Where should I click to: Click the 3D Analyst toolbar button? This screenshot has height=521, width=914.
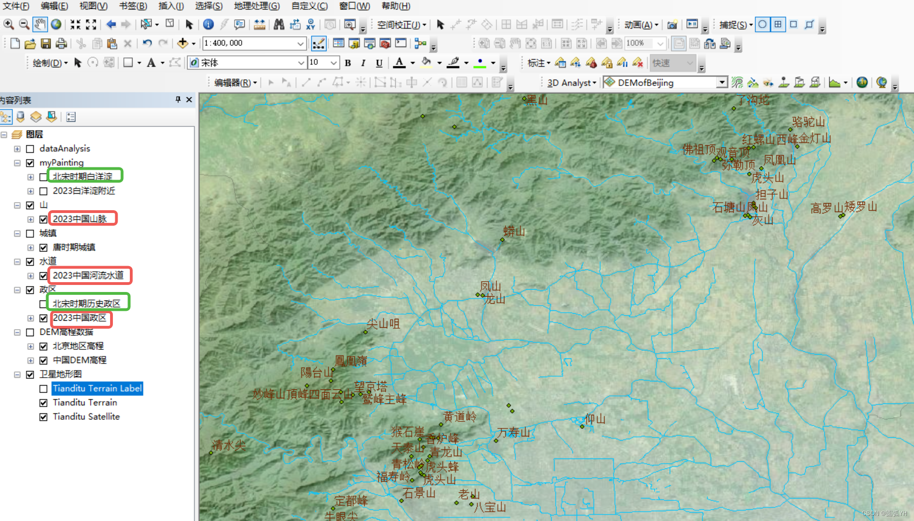point(571,83)
